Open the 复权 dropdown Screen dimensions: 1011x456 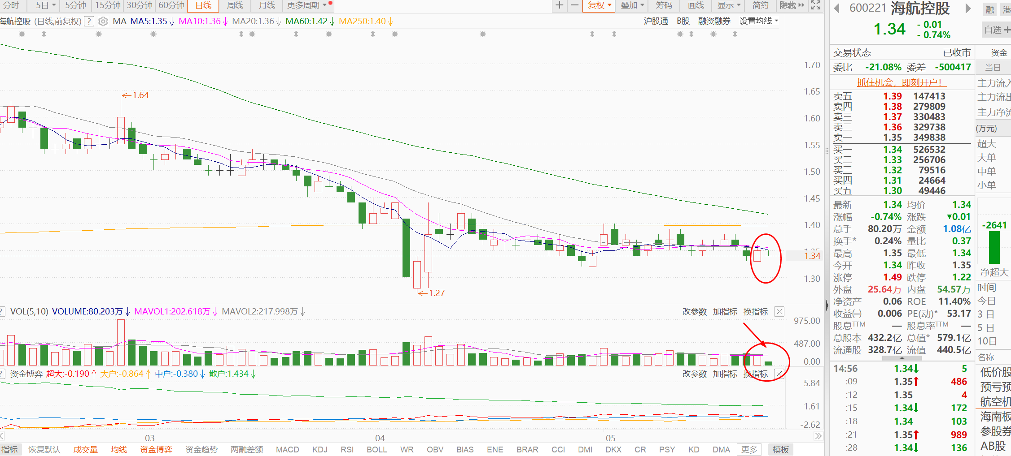600,5
